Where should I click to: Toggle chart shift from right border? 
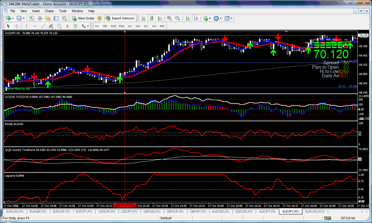coord(196,18)
